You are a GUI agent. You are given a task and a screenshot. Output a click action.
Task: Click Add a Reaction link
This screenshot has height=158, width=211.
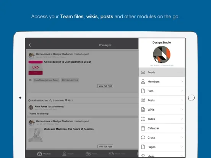pos(38,100)
